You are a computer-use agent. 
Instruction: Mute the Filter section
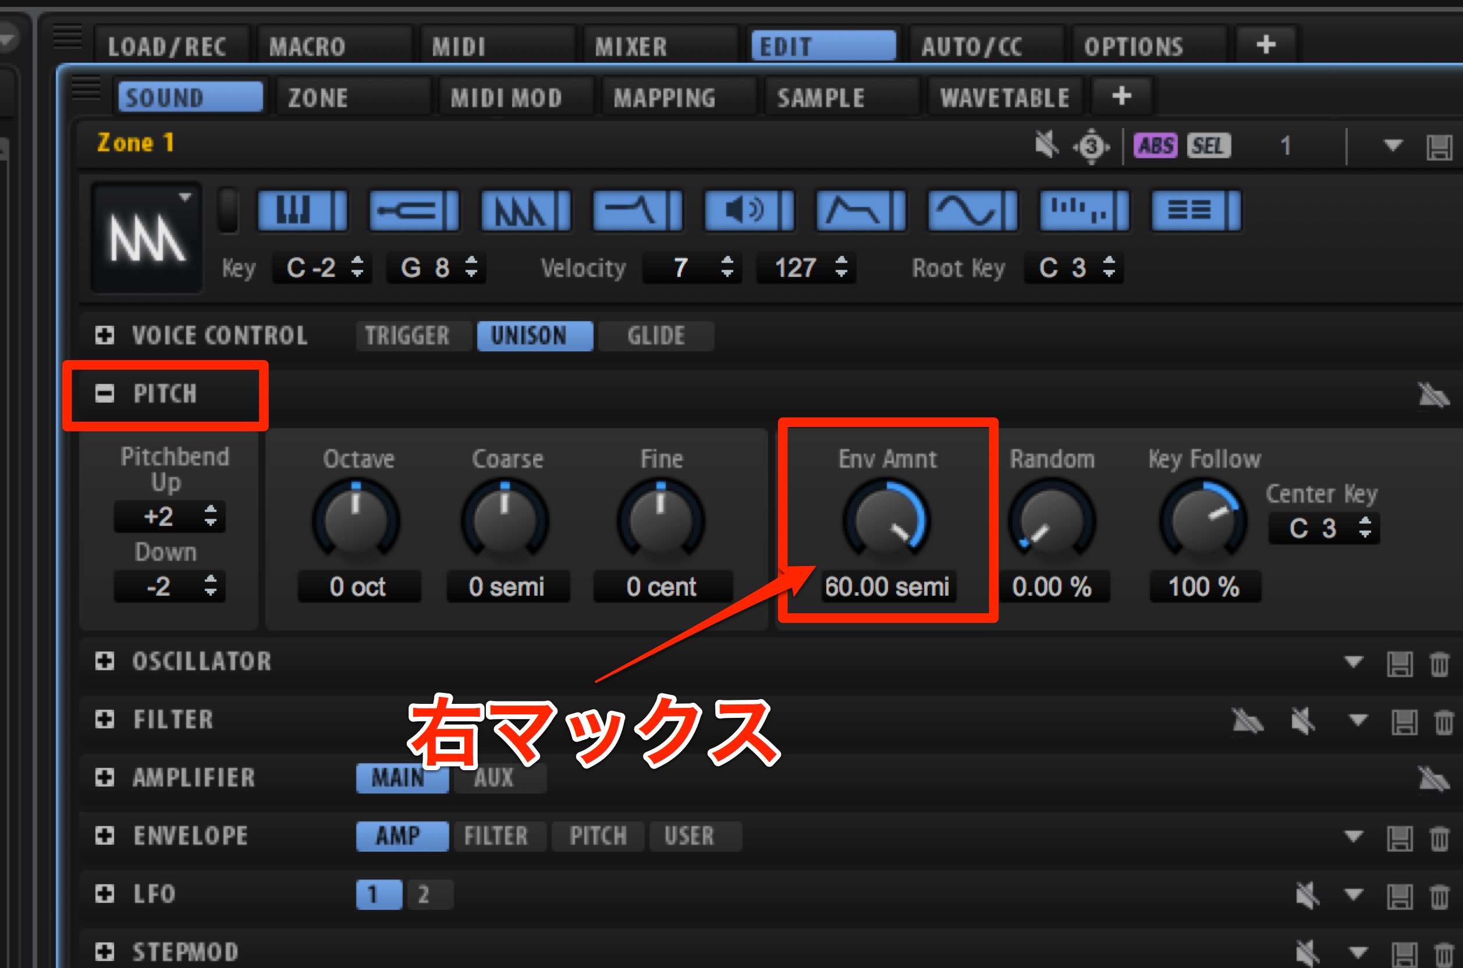pyautogui.click(x=1302, y=720)
